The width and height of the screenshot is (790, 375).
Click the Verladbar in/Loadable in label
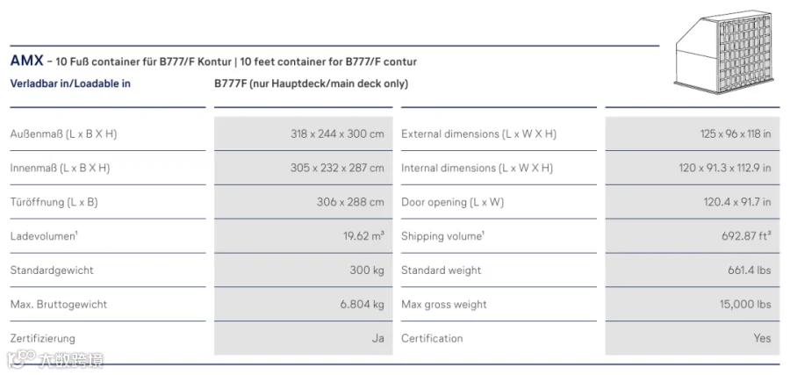click(x=70, y=83)
